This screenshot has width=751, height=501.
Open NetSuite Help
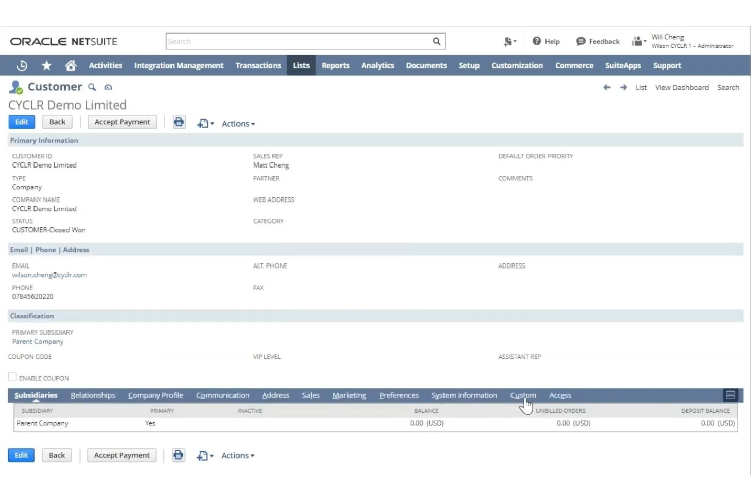pyautogui.click(x=546, y=41)
